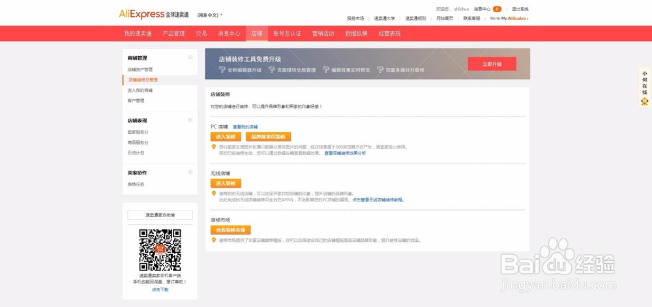Click paint roller icon beside 编辑效果实时预览
The width and height of the screenshot is (652, 307).
tap(326, 70)
